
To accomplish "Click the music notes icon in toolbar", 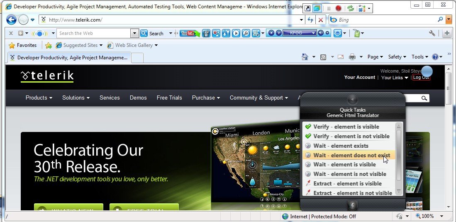I will [216, 33].
